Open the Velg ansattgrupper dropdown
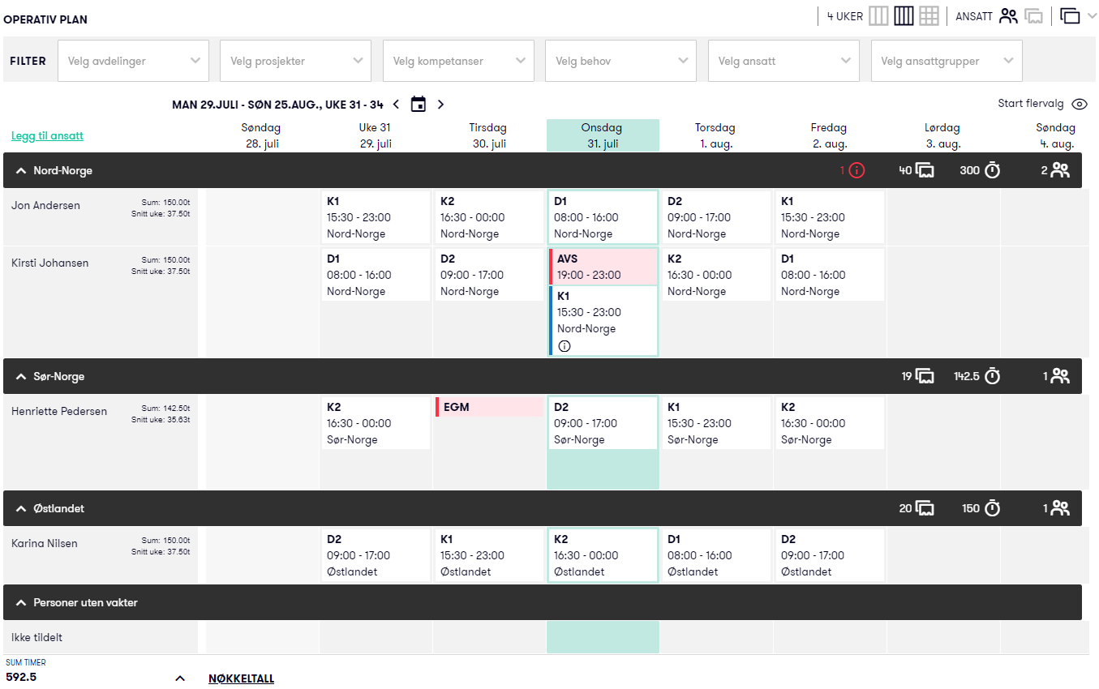Screen dimensions: 1099x689 [947, 61]
